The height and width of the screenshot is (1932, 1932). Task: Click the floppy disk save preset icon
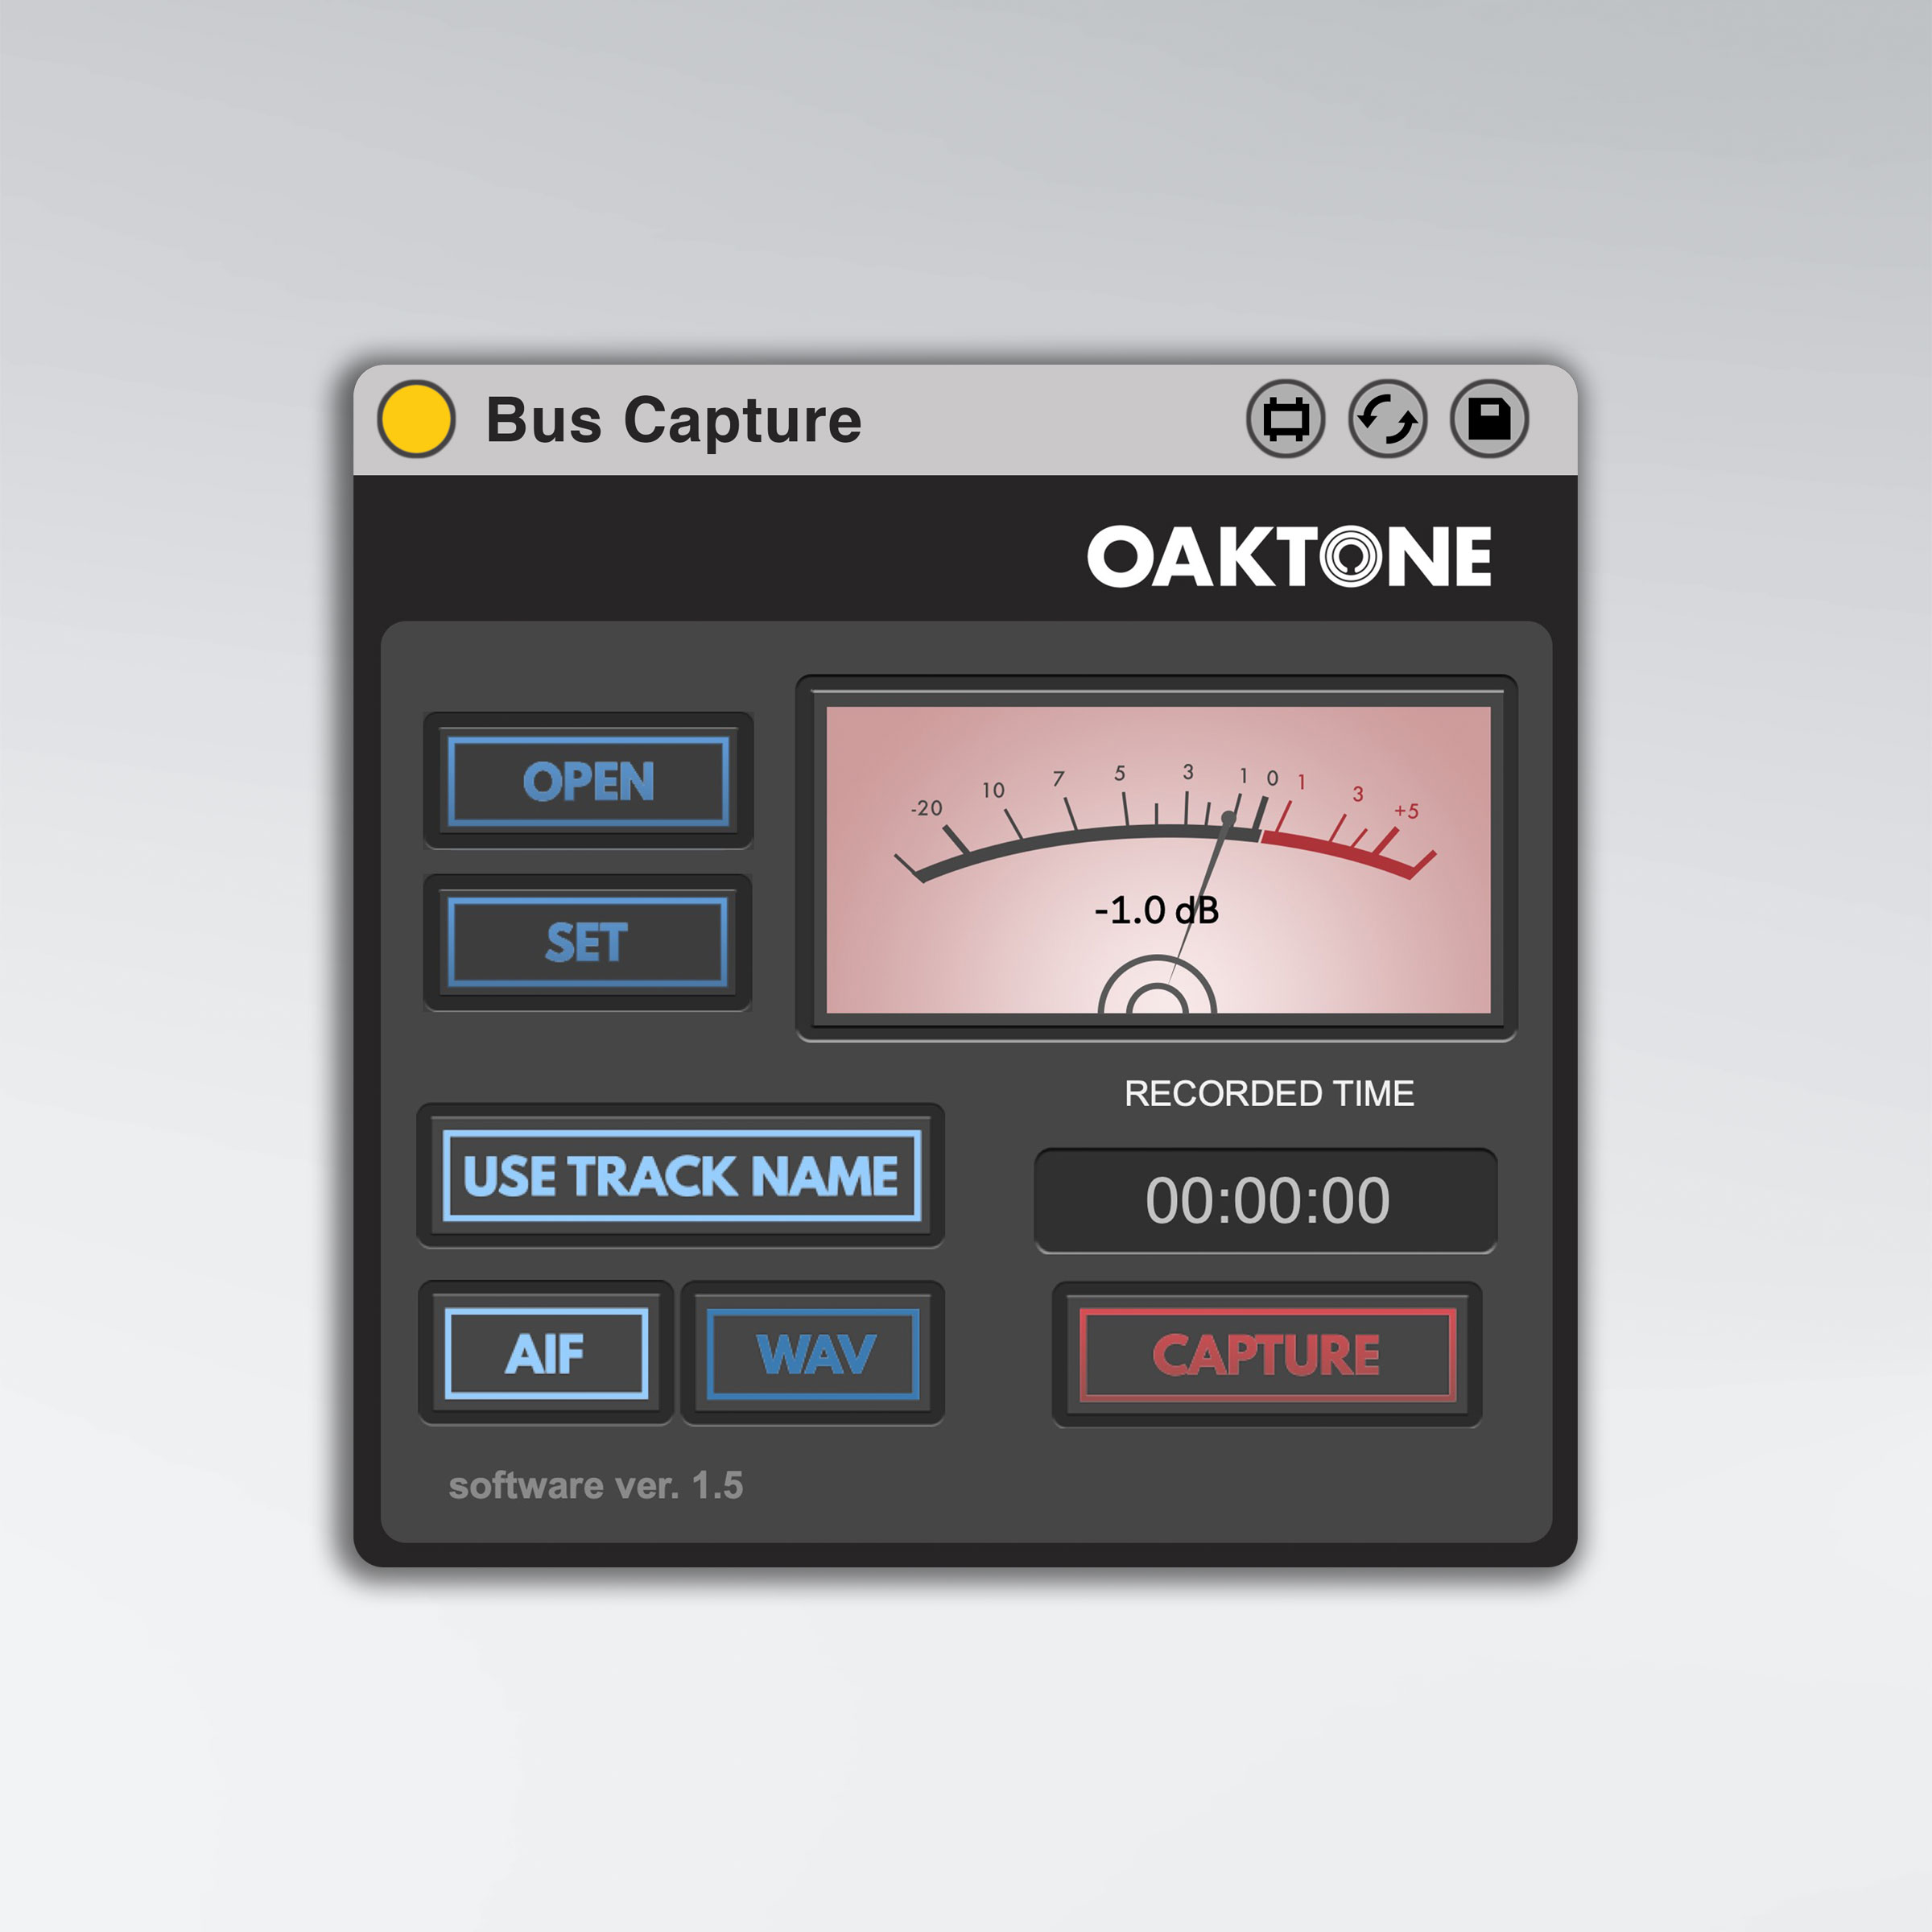coord(1489,419)
